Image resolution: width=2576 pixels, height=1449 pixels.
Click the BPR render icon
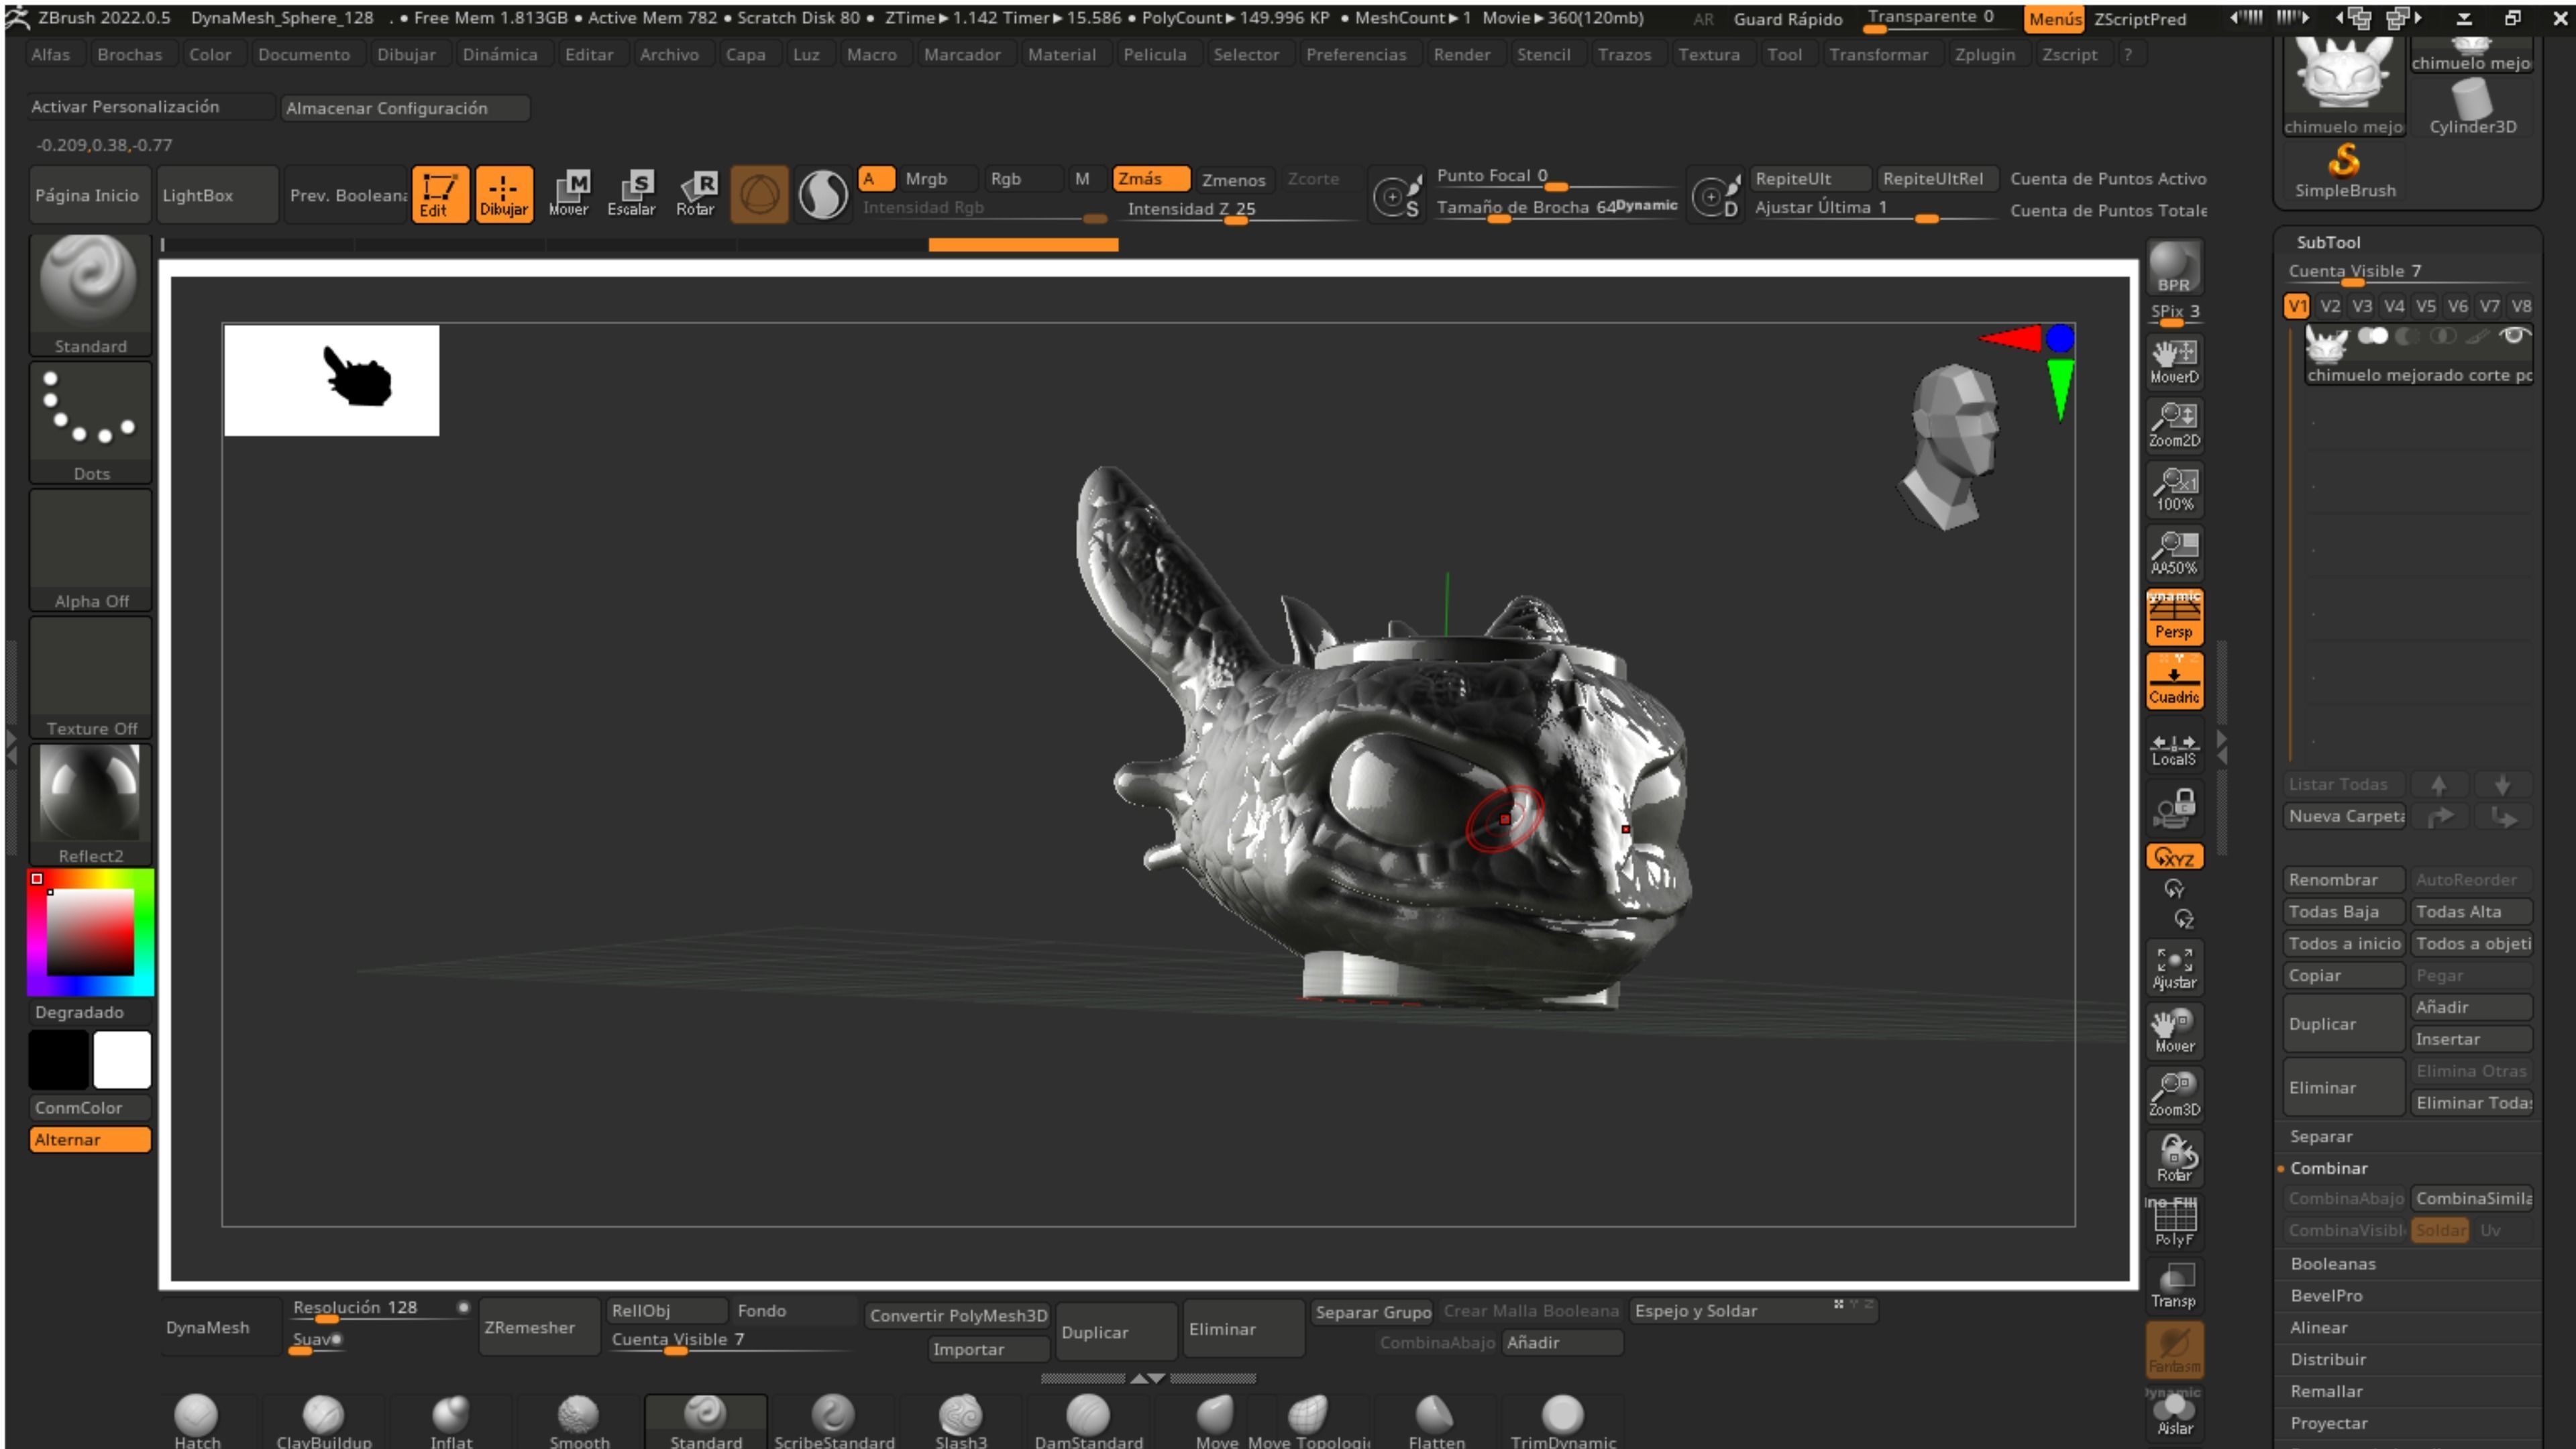(2174, 267)
